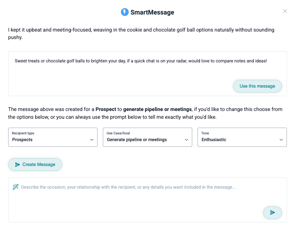Click the SmartMessage lightning bolt logo

(x=125, y=12)
